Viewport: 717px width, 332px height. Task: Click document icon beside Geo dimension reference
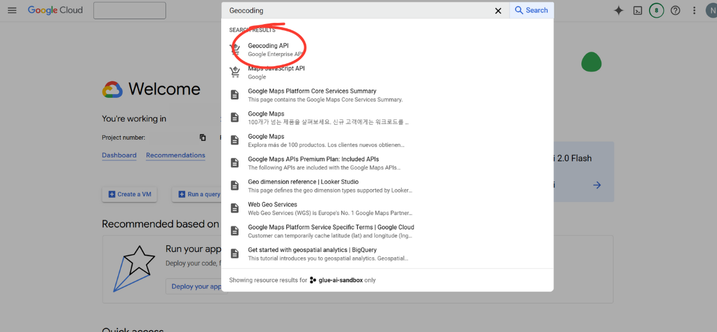click(x=234, y=186)
